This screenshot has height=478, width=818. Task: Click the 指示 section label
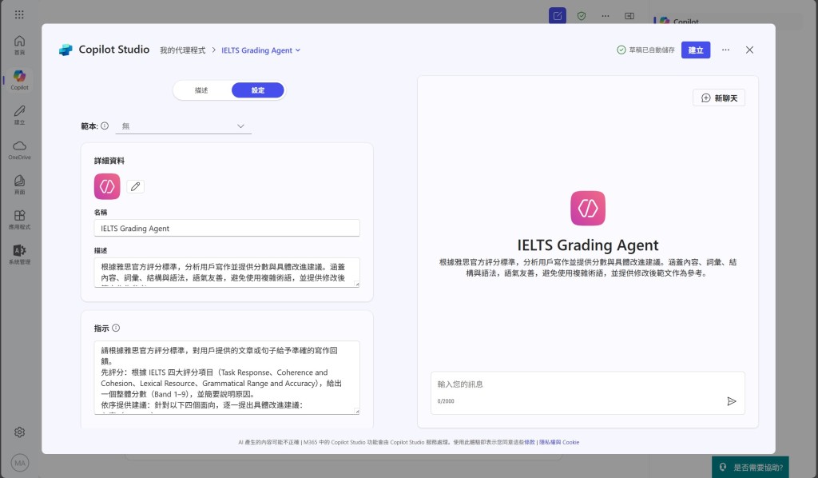click(x=101, y=329)
